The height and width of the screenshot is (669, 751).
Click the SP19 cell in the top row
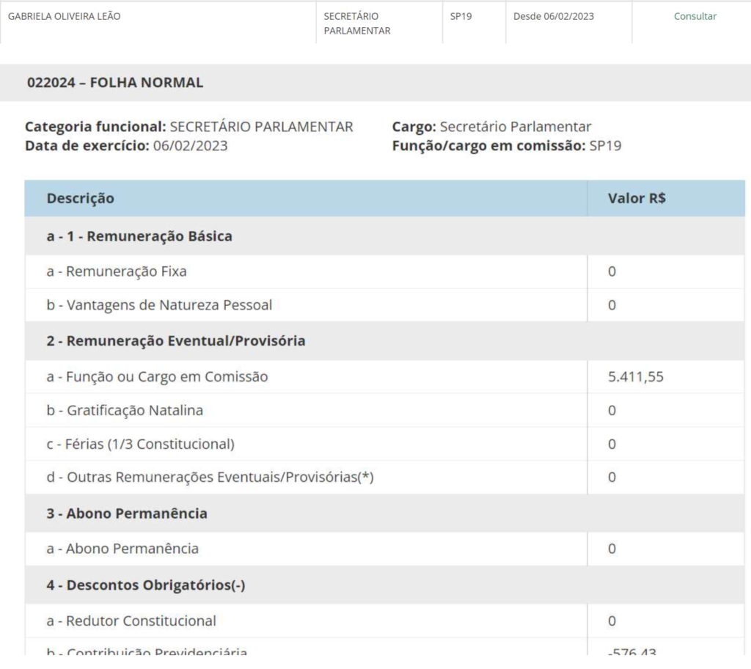(461, 16)
